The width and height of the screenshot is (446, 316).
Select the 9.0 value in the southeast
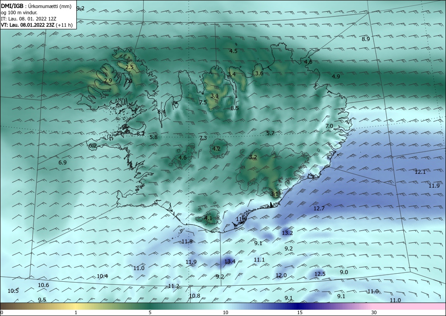click(344, 272)
